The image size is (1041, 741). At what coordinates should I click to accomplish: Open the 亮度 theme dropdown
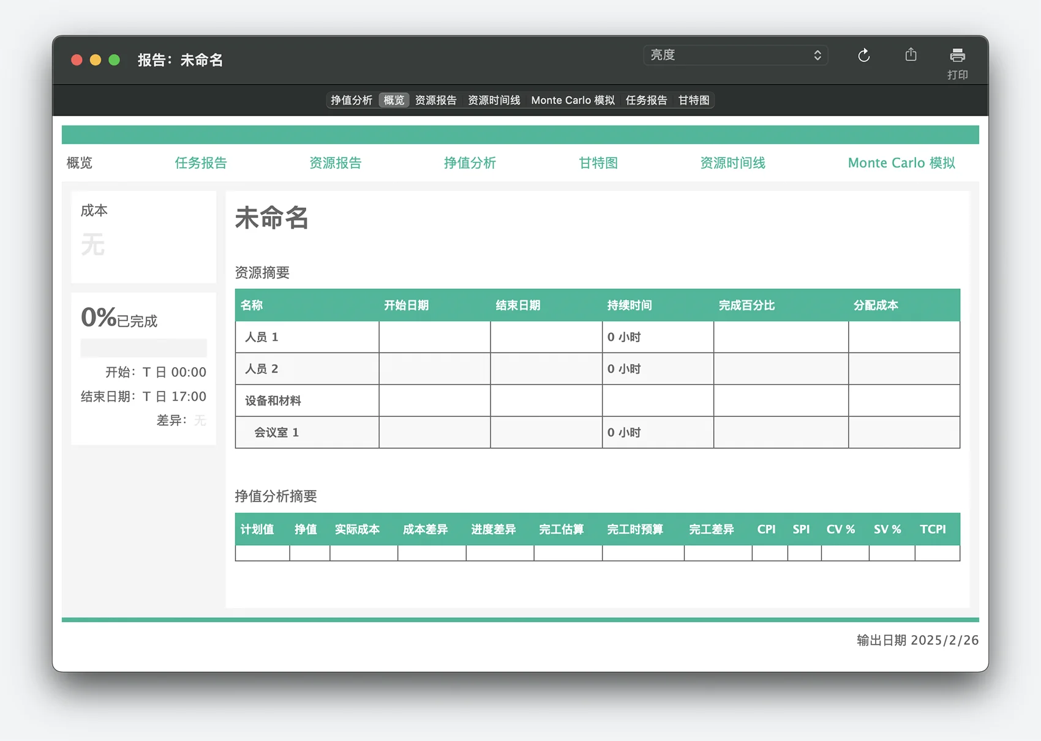pyautogui.click(x=735, y=55)
